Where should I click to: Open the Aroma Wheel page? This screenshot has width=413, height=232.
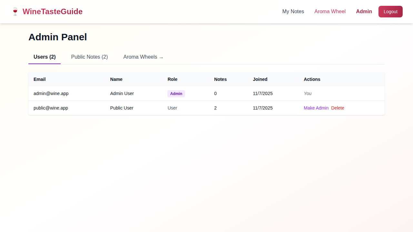[330, 11]
